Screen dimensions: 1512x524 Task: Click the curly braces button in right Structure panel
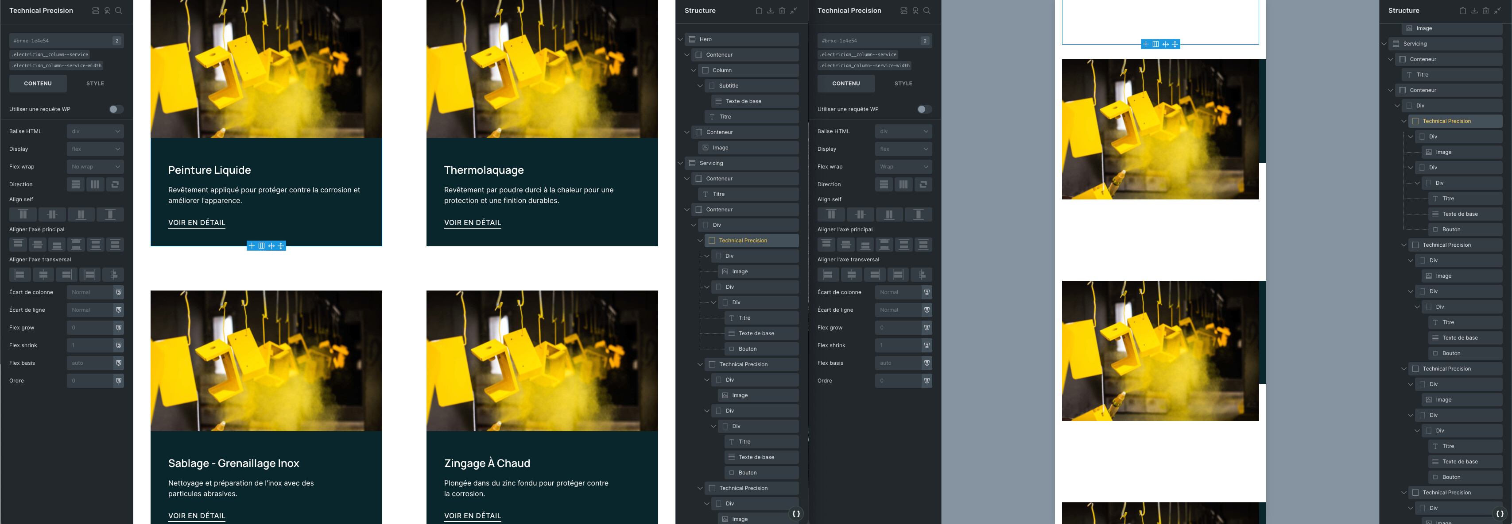click(1500, 514)
